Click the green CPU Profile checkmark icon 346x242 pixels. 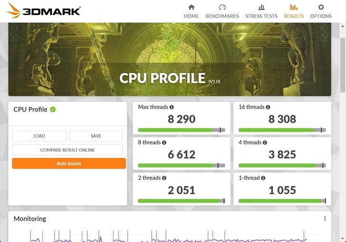pos(53,109)
